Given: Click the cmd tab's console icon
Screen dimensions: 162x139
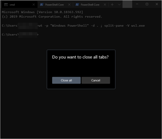Looking at the screenshot, I should pyautogui.click(x=6, y=5).
